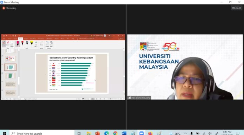Choose the Eraser tool
The width and height of the screenshot is (244, 135).
point(8,43)
